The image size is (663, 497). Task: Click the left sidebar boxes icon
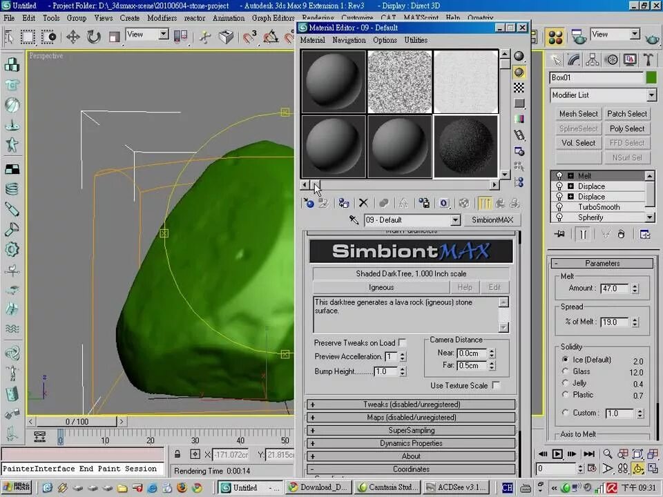pos(12,65)
